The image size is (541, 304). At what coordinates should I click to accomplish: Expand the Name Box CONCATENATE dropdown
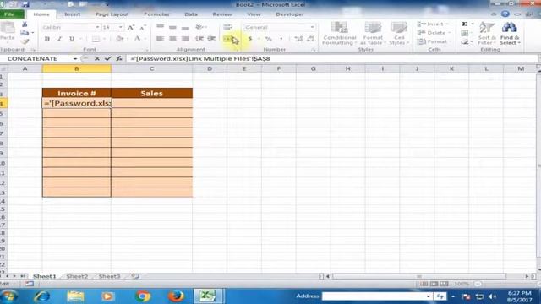75,58
